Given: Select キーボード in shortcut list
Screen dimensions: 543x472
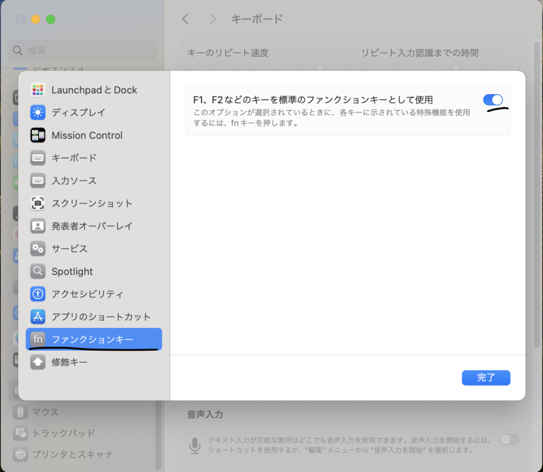Looking at the screenshot, I should 74,158.
